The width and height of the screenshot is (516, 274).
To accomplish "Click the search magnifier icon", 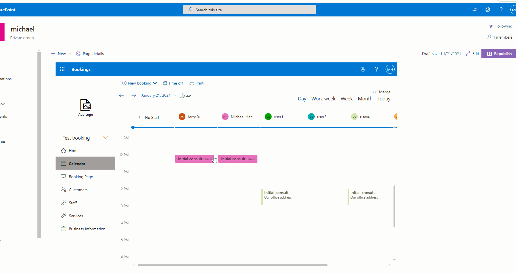I will [190, 10].
